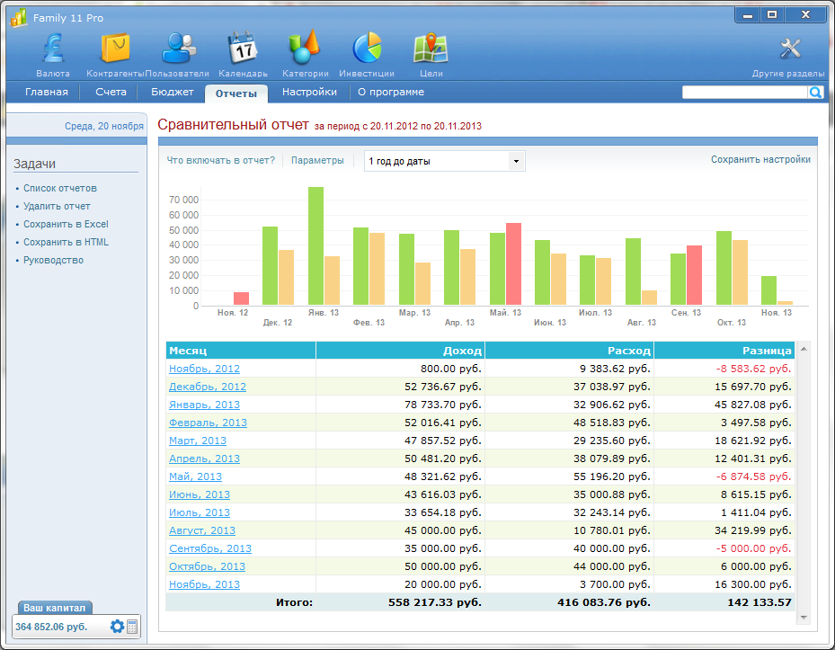This screenshot has width=835, height=650.
Task: Click Удалить отчет task
Action: tap(57, 206)
